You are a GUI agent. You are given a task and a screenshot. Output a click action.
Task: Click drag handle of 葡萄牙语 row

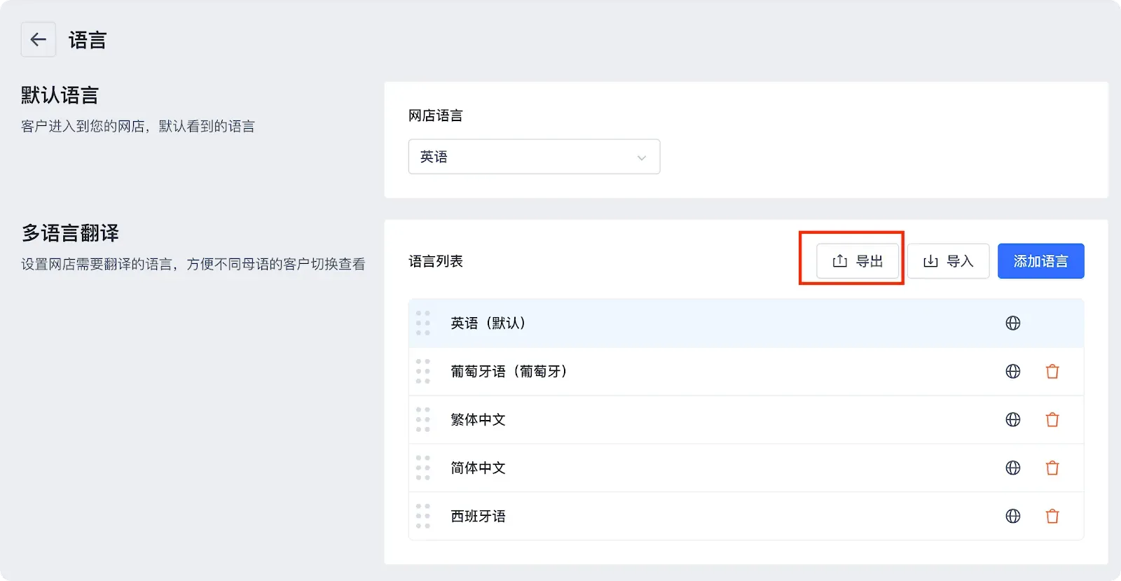coord(422,372)
